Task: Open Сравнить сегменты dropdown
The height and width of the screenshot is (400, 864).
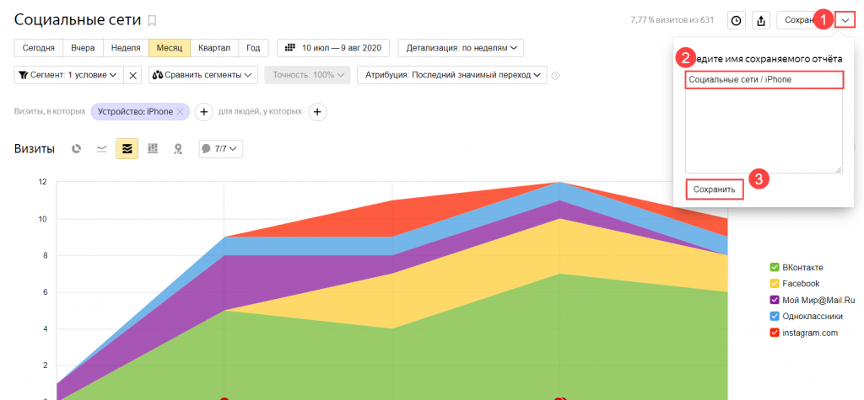Action: pyautogui.click(x=203, y=75)
